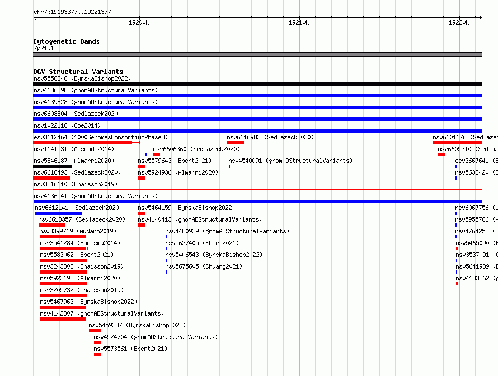The width and height of the screenshot is (498, 376).
Task: Click the 19200k ruler tick label
Action: click(139, 22)
